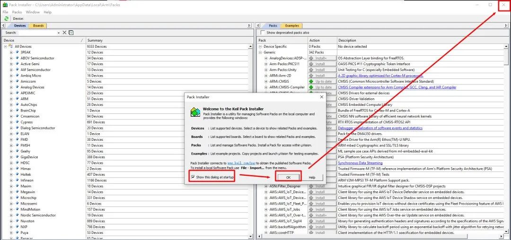The image size is (511, 240).
Task: Open the File menu
Action: [5, 12]
